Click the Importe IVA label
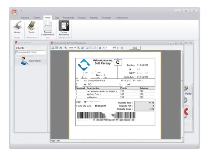Viewport: 209px width, 156px height. tap(126, 106)
